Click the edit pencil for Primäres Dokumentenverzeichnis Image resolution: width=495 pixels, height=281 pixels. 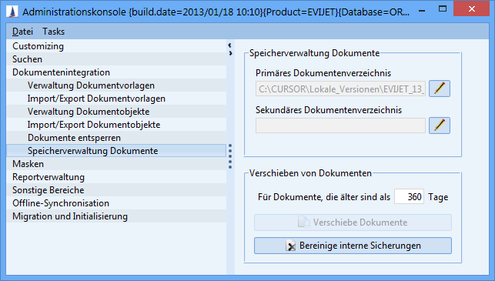[440, 89]
